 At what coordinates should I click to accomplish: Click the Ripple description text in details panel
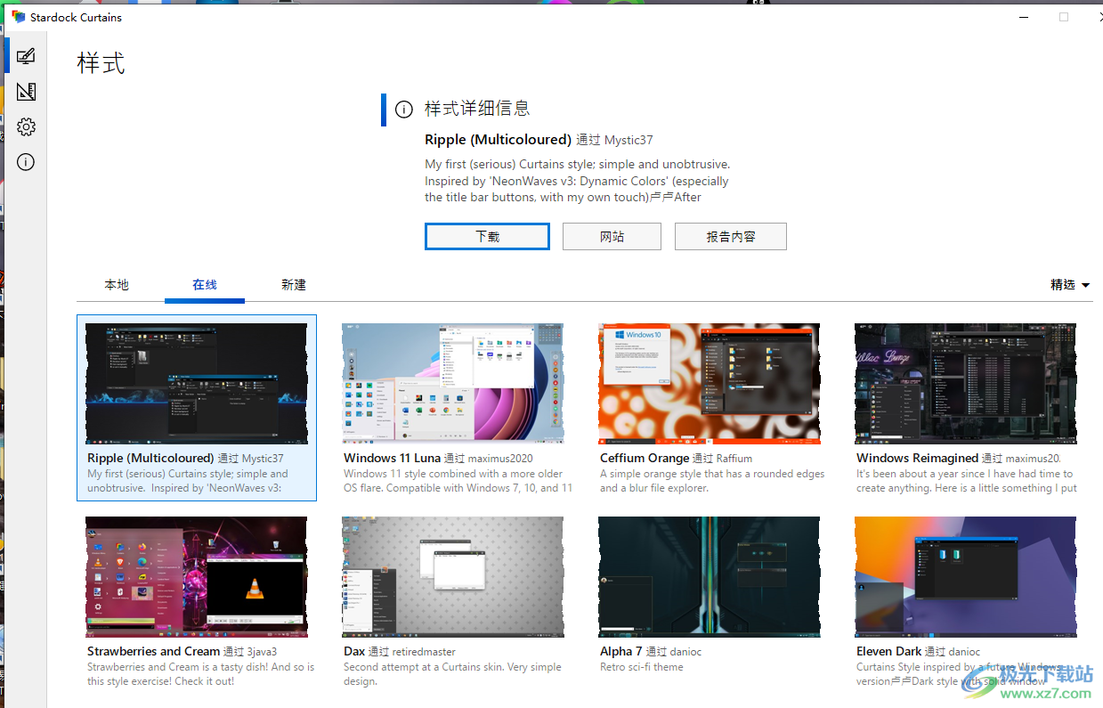577,181
